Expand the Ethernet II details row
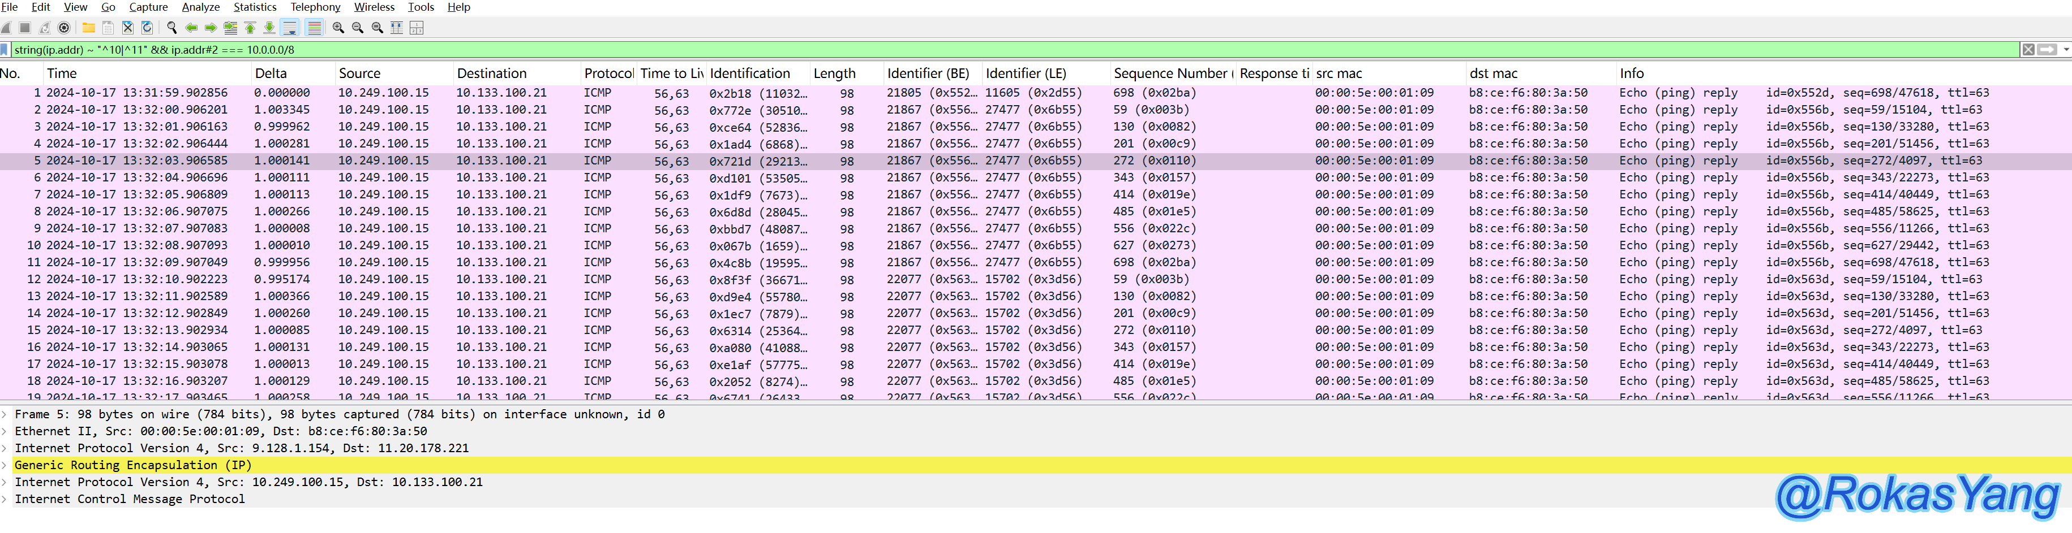 [4, 432]
